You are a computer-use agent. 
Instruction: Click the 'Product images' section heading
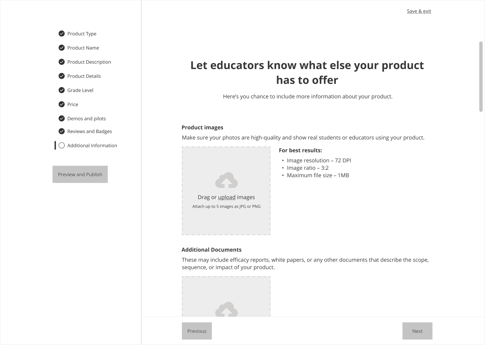pos(202,128)
